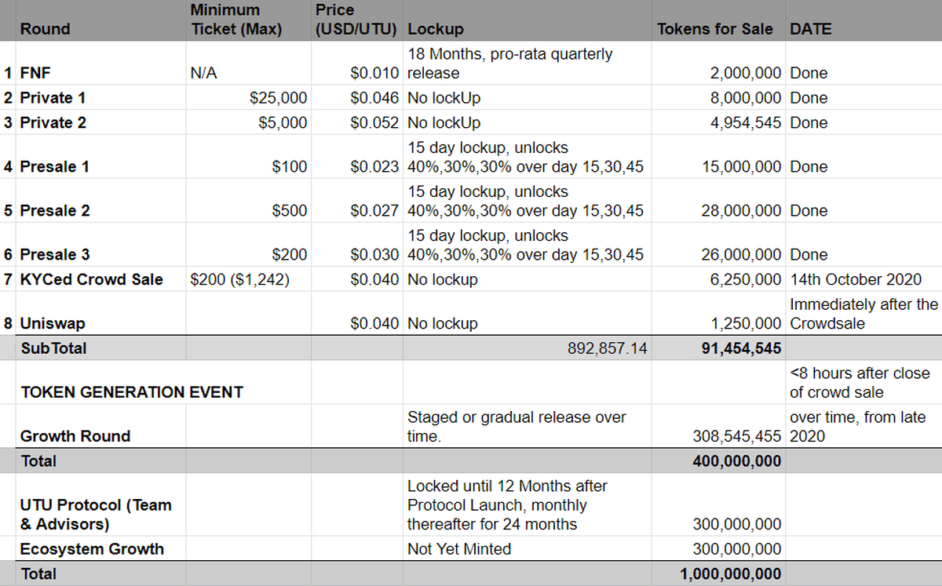Click the Presale 1 tokens cell 15,000,000
Screen dimensions: 942x586
click(741, 166)
